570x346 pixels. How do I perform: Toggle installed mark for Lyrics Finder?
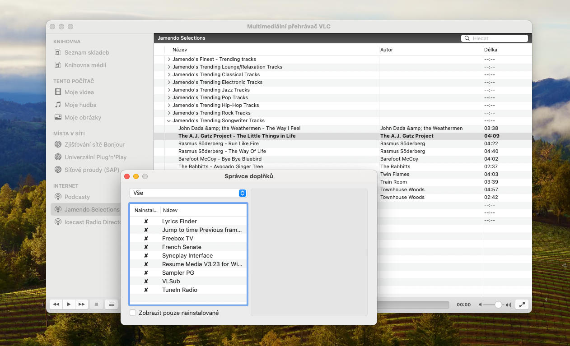[x=146, y=221]
